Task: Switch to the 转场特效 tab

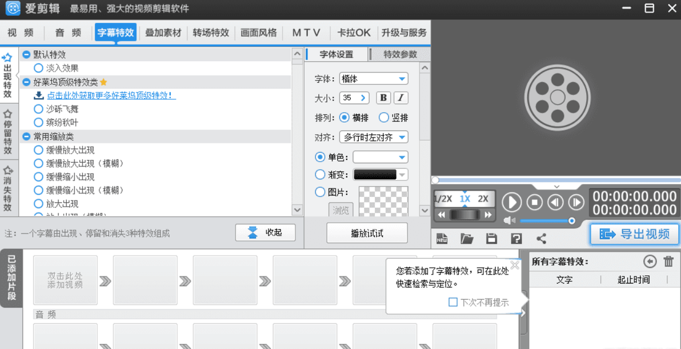Action: point(211,33)
